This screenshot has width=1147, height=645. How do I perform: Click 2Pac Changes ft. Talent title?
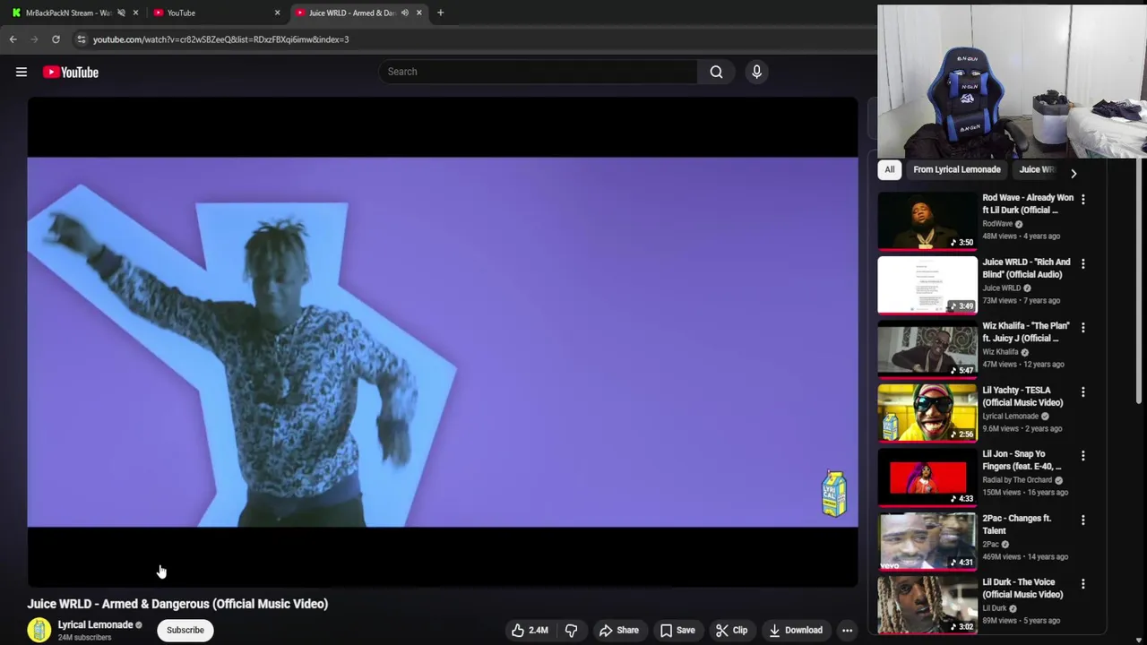[x=1017, y=524]
